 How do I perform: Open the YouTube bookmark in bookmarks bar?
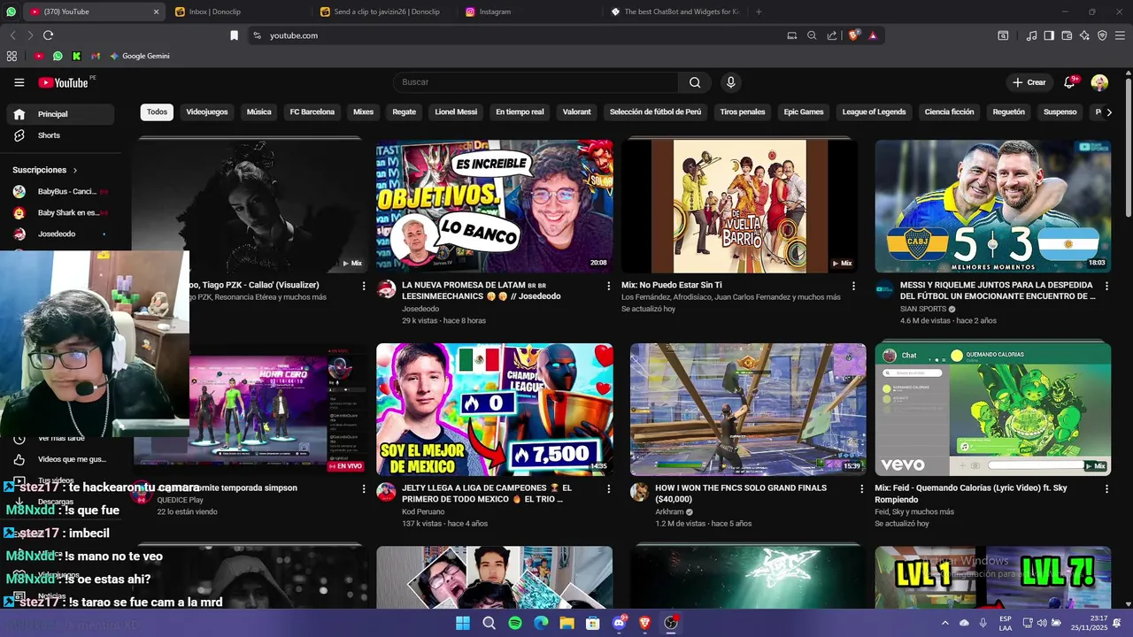click(x=38, y=56)
